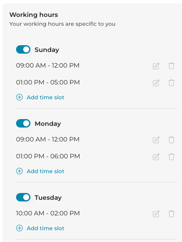This screenshot has width=182, height=242.
Task: Click the plus circle icon under Monday
Action: point(19,171)
